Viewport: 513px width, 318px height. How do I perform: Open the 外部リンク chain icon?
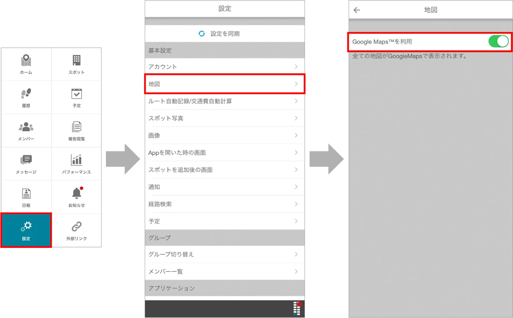[76, 226]
